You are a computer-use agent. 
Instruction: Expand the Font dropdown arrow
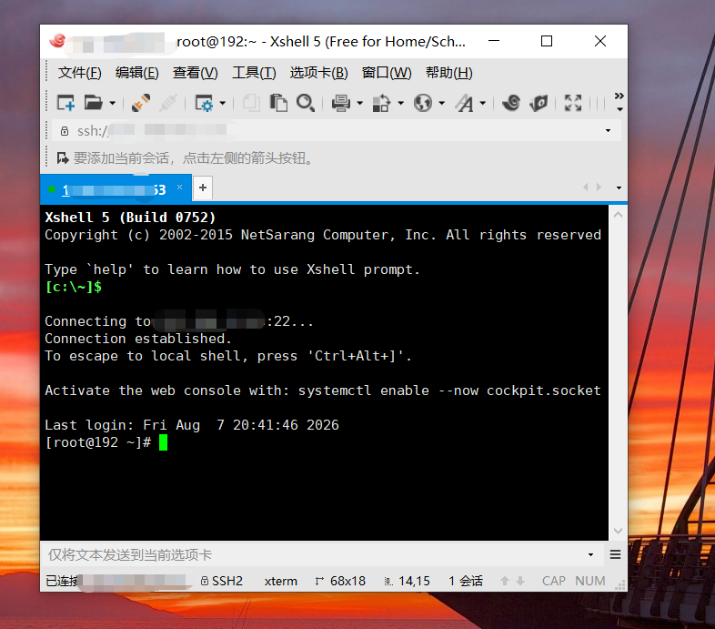coord(483,104)
